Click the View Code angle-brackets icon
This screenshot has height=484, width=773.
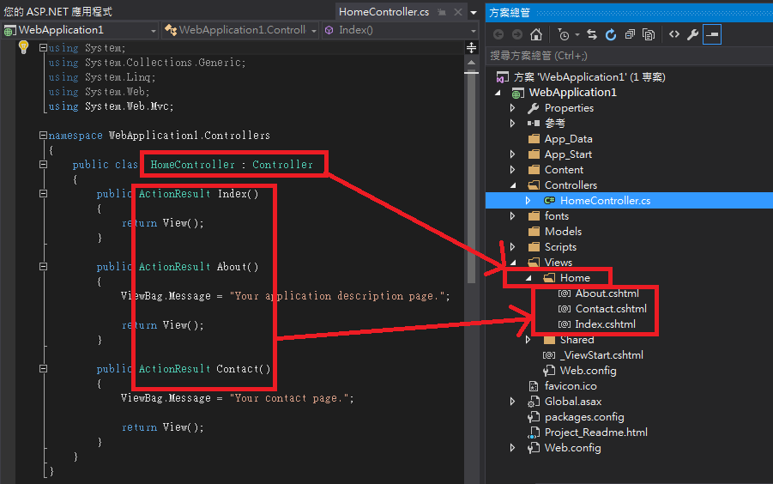674,34
